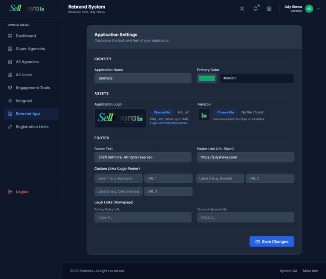Open the Super Agencies menu item

30,49
